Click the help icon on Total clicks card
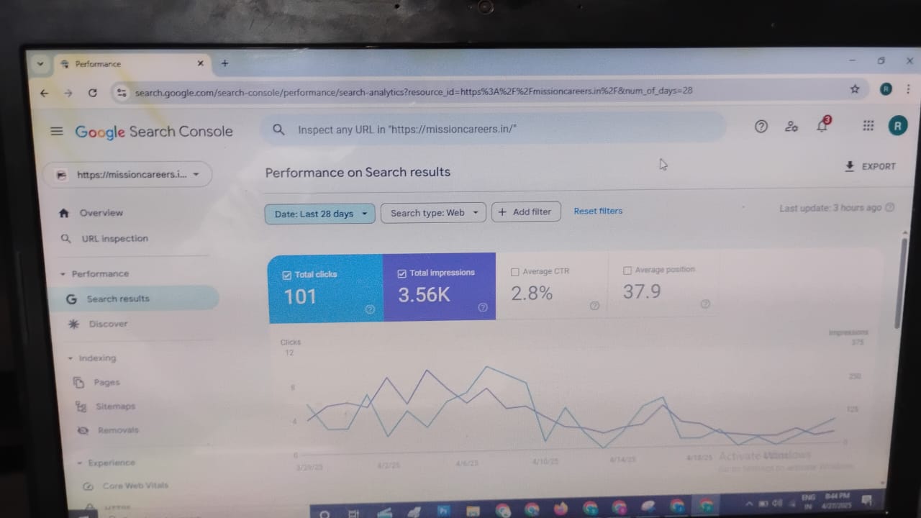921x518 pixels. click(370, 309)
